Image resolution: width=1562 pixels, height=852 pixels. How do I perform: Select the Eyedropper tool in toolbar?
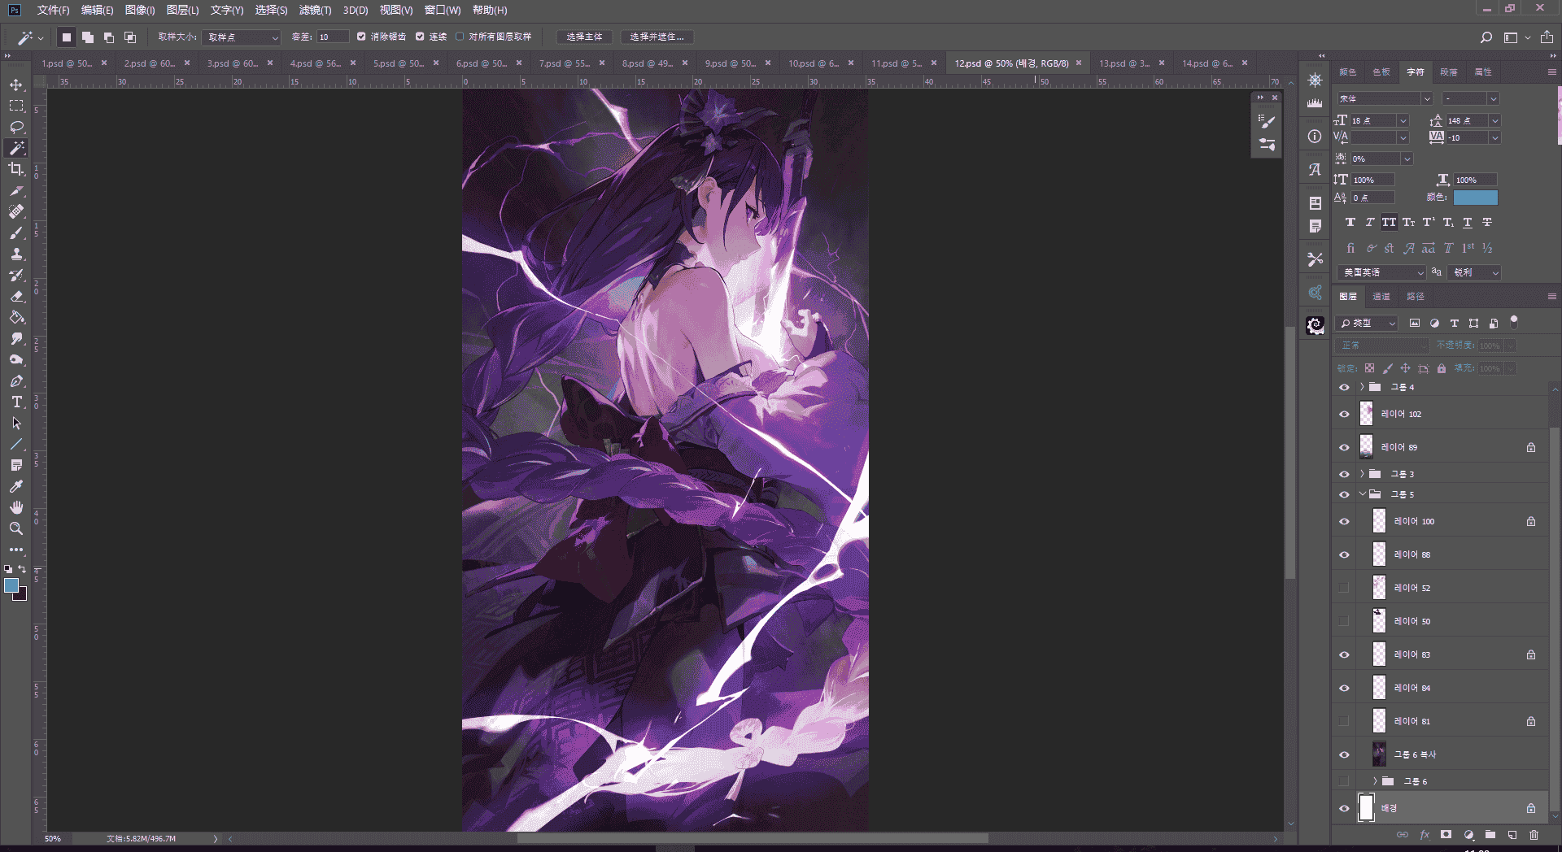click(16, 486)
